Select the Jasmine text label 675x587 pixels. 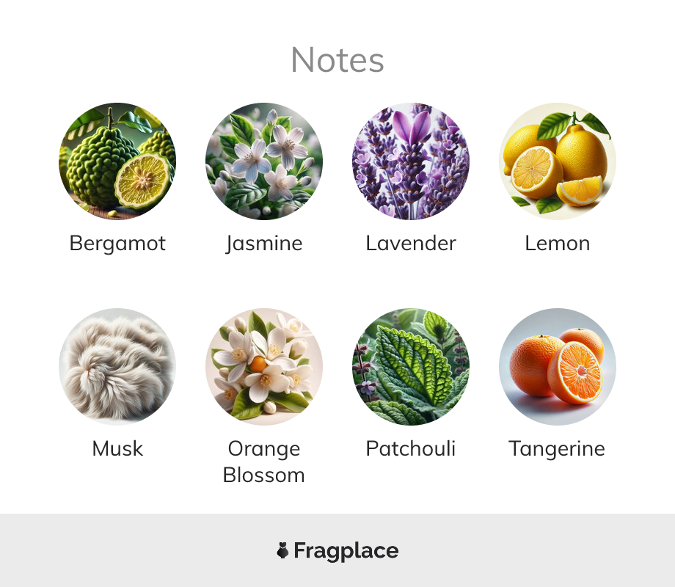point(264,244)
